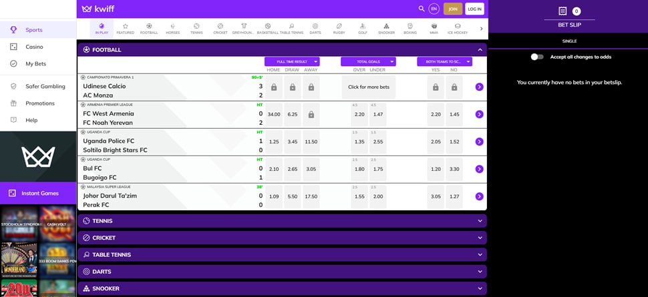Switch to the In Play tab
Screen dimensions: 648x297
click(102, 28)
